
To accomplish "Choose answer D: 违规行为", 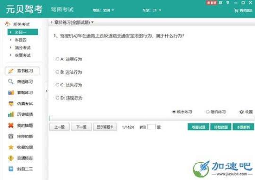I will [69, 98].
